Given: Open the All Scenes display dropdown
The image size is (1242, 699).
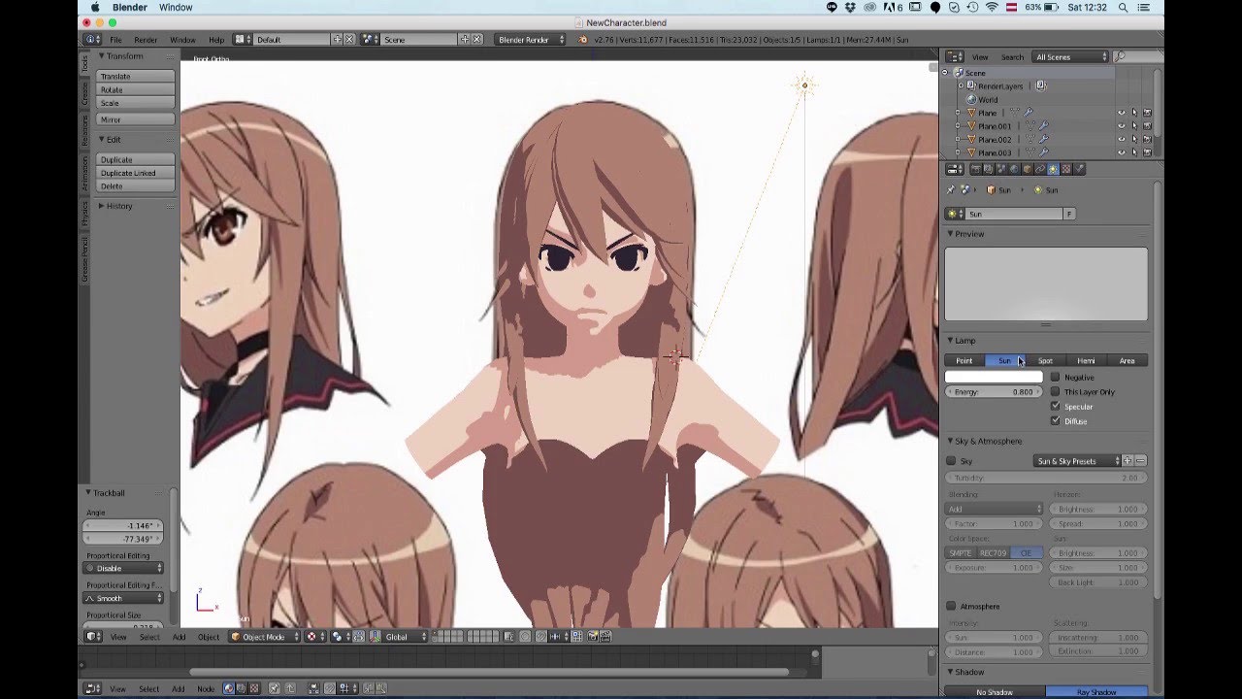Looking at the screenshot, I should [1070, 57].
